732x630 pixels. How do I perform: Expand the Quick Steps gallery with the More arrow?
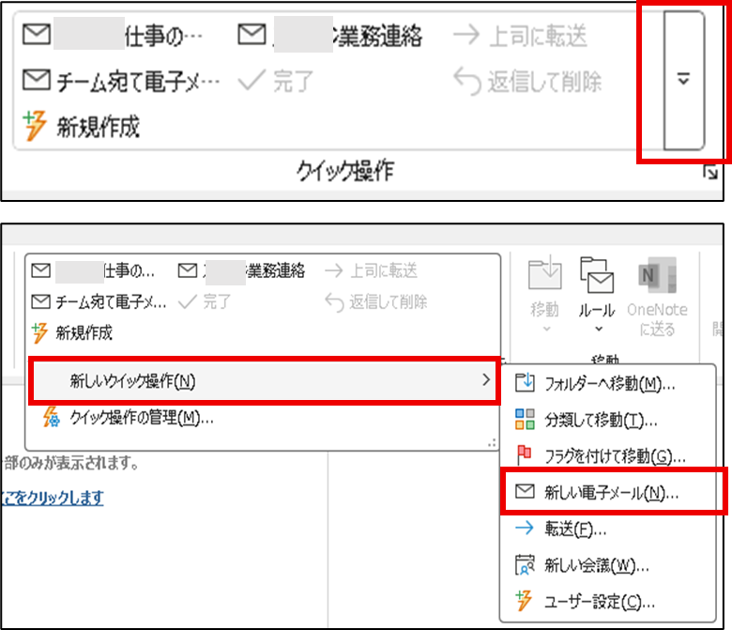pyautogui.click(x=683, y=80)
